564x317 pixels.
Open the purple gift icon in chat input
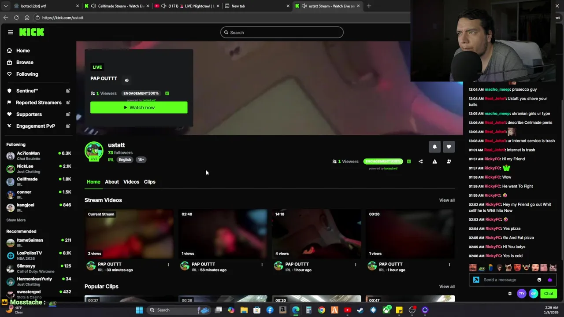[549, 280]
